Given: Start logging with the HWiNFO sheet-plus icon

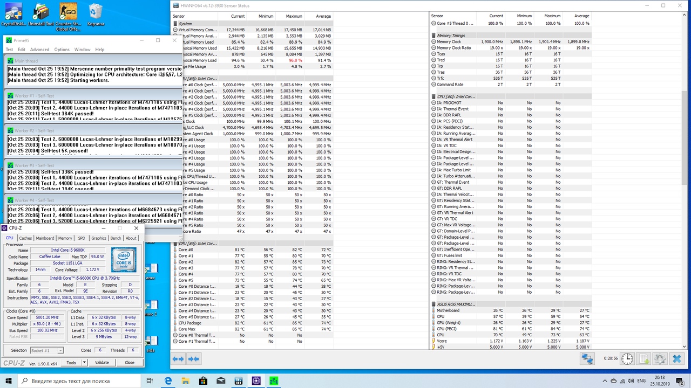Looking at the screenshot, I should [644, 359].
